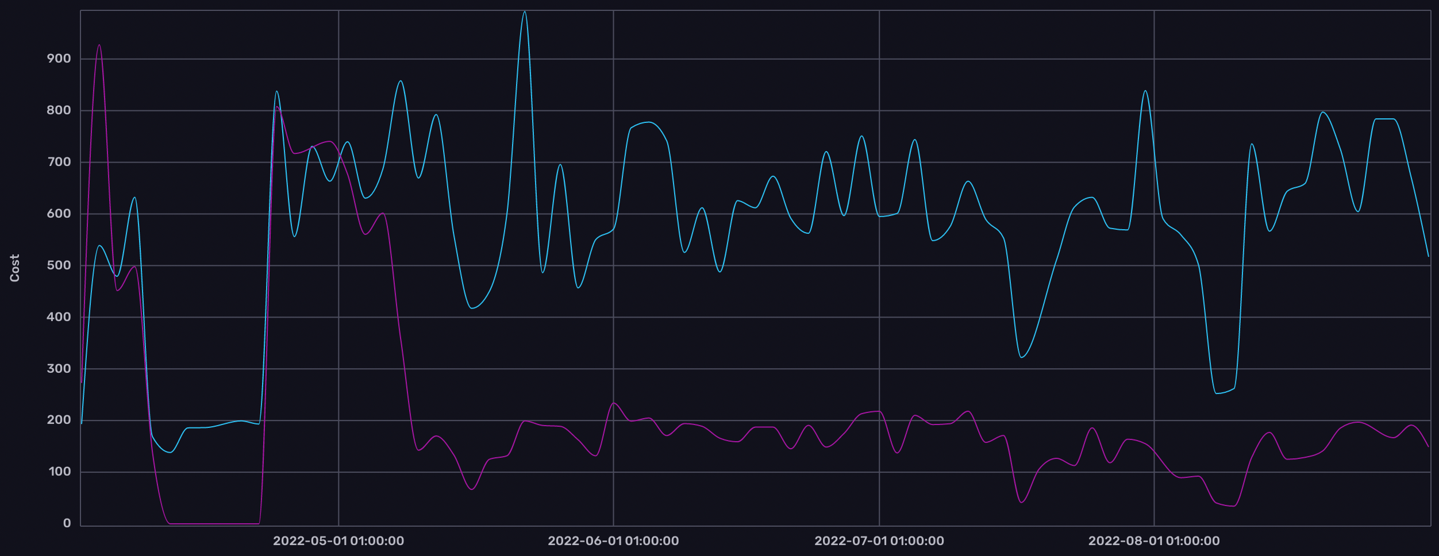Click the 200 y-axis tick label
The width and height of the screenshot is (1439, 556).
point(59,420)
